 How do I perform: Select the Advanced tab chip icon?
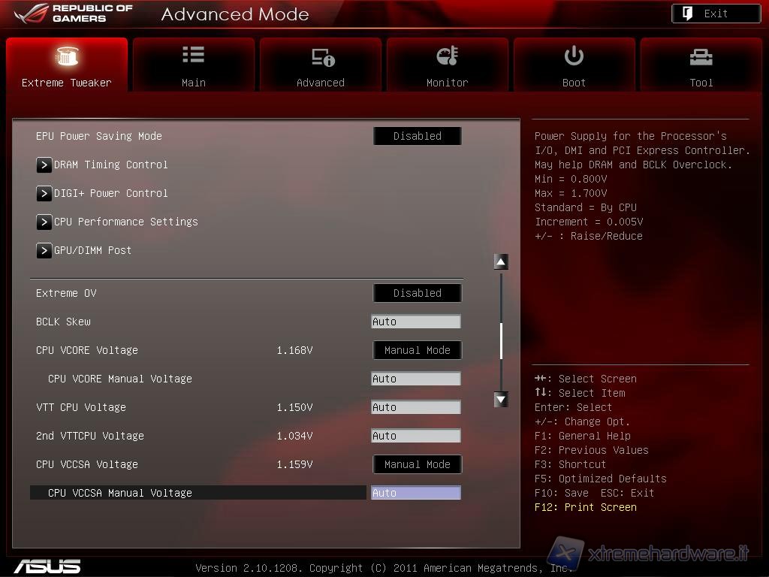tap(321, 57)
